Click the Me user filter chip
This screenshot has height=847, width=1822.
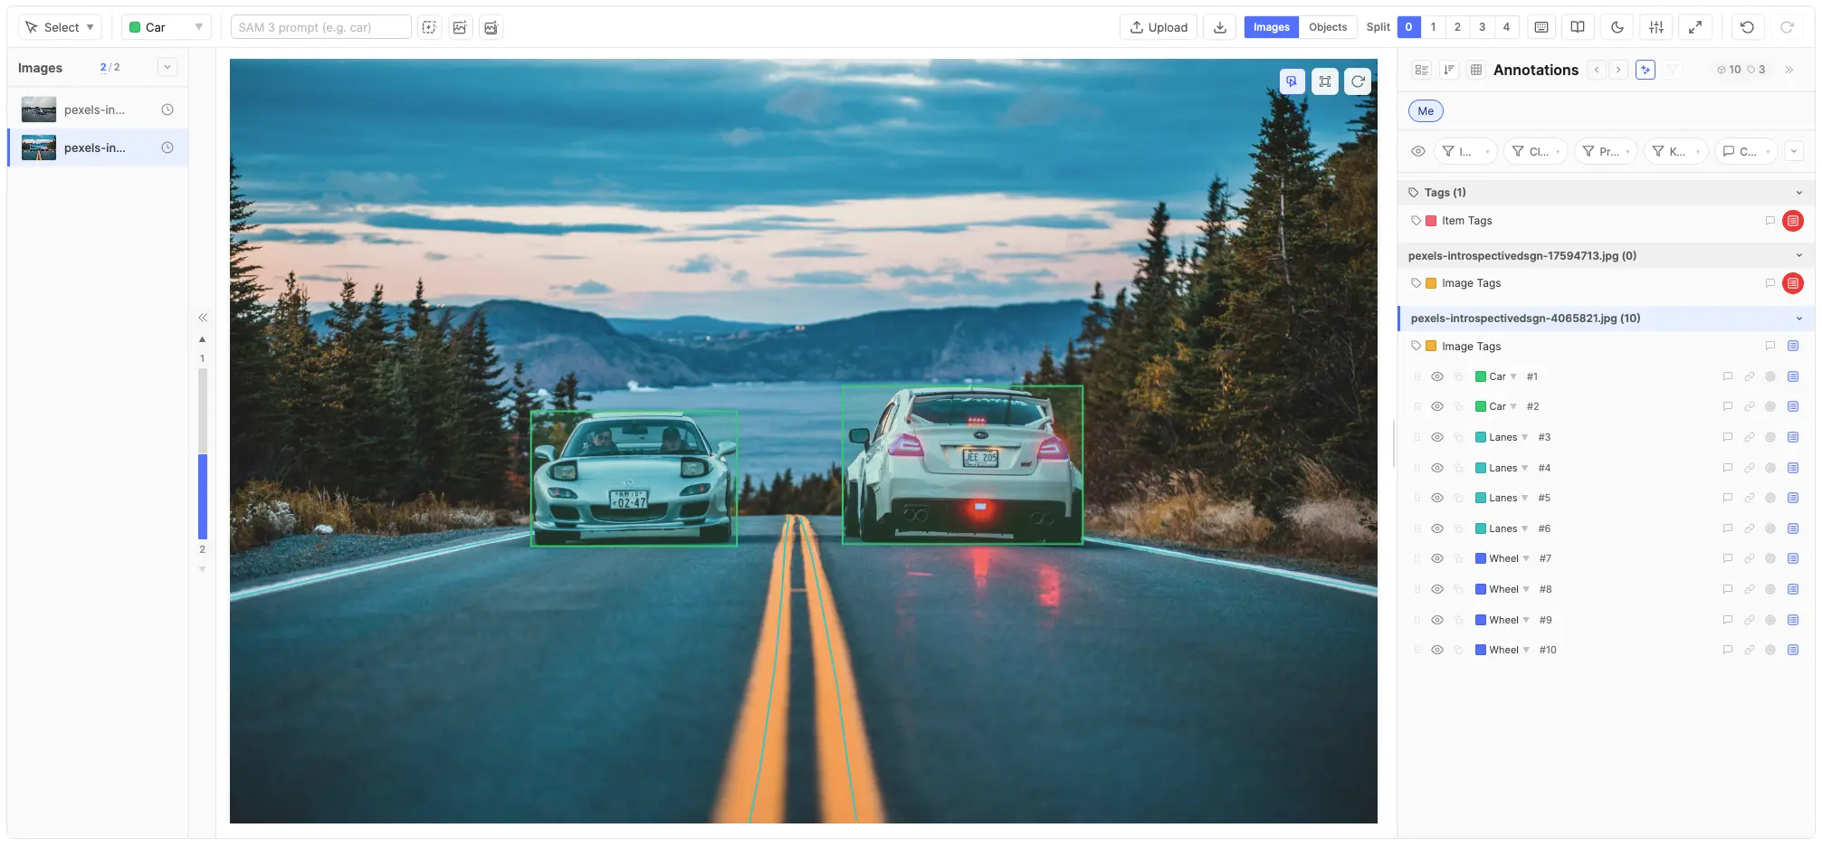(x=1426, y=111)
